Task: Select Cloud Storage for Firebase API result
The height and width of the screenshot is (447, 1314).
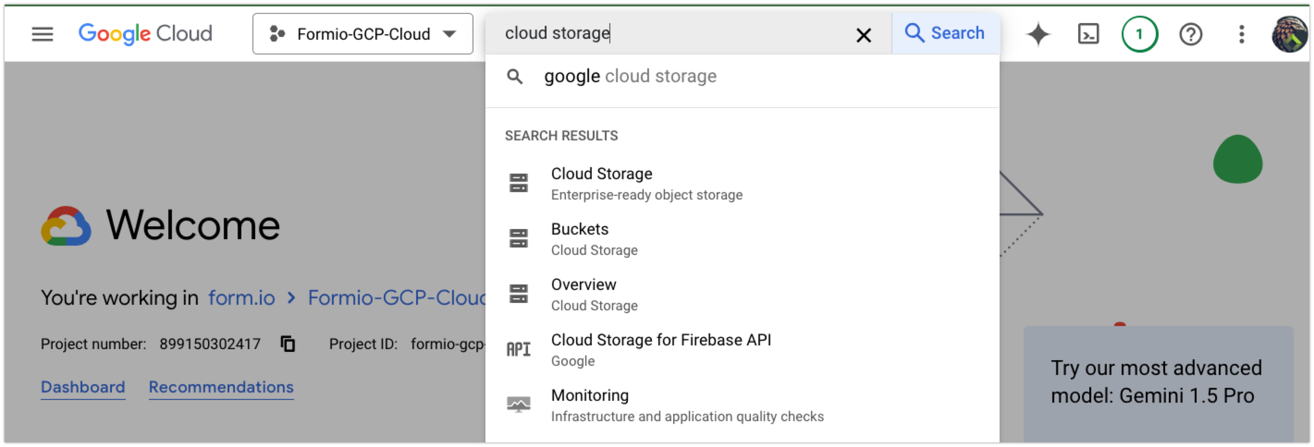Action: coord(742,350)
